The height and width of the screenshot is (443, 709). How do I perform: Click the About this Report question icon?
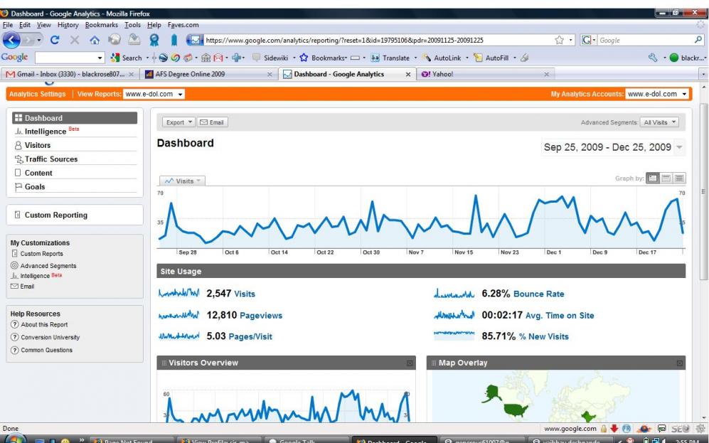click(14, 324)
